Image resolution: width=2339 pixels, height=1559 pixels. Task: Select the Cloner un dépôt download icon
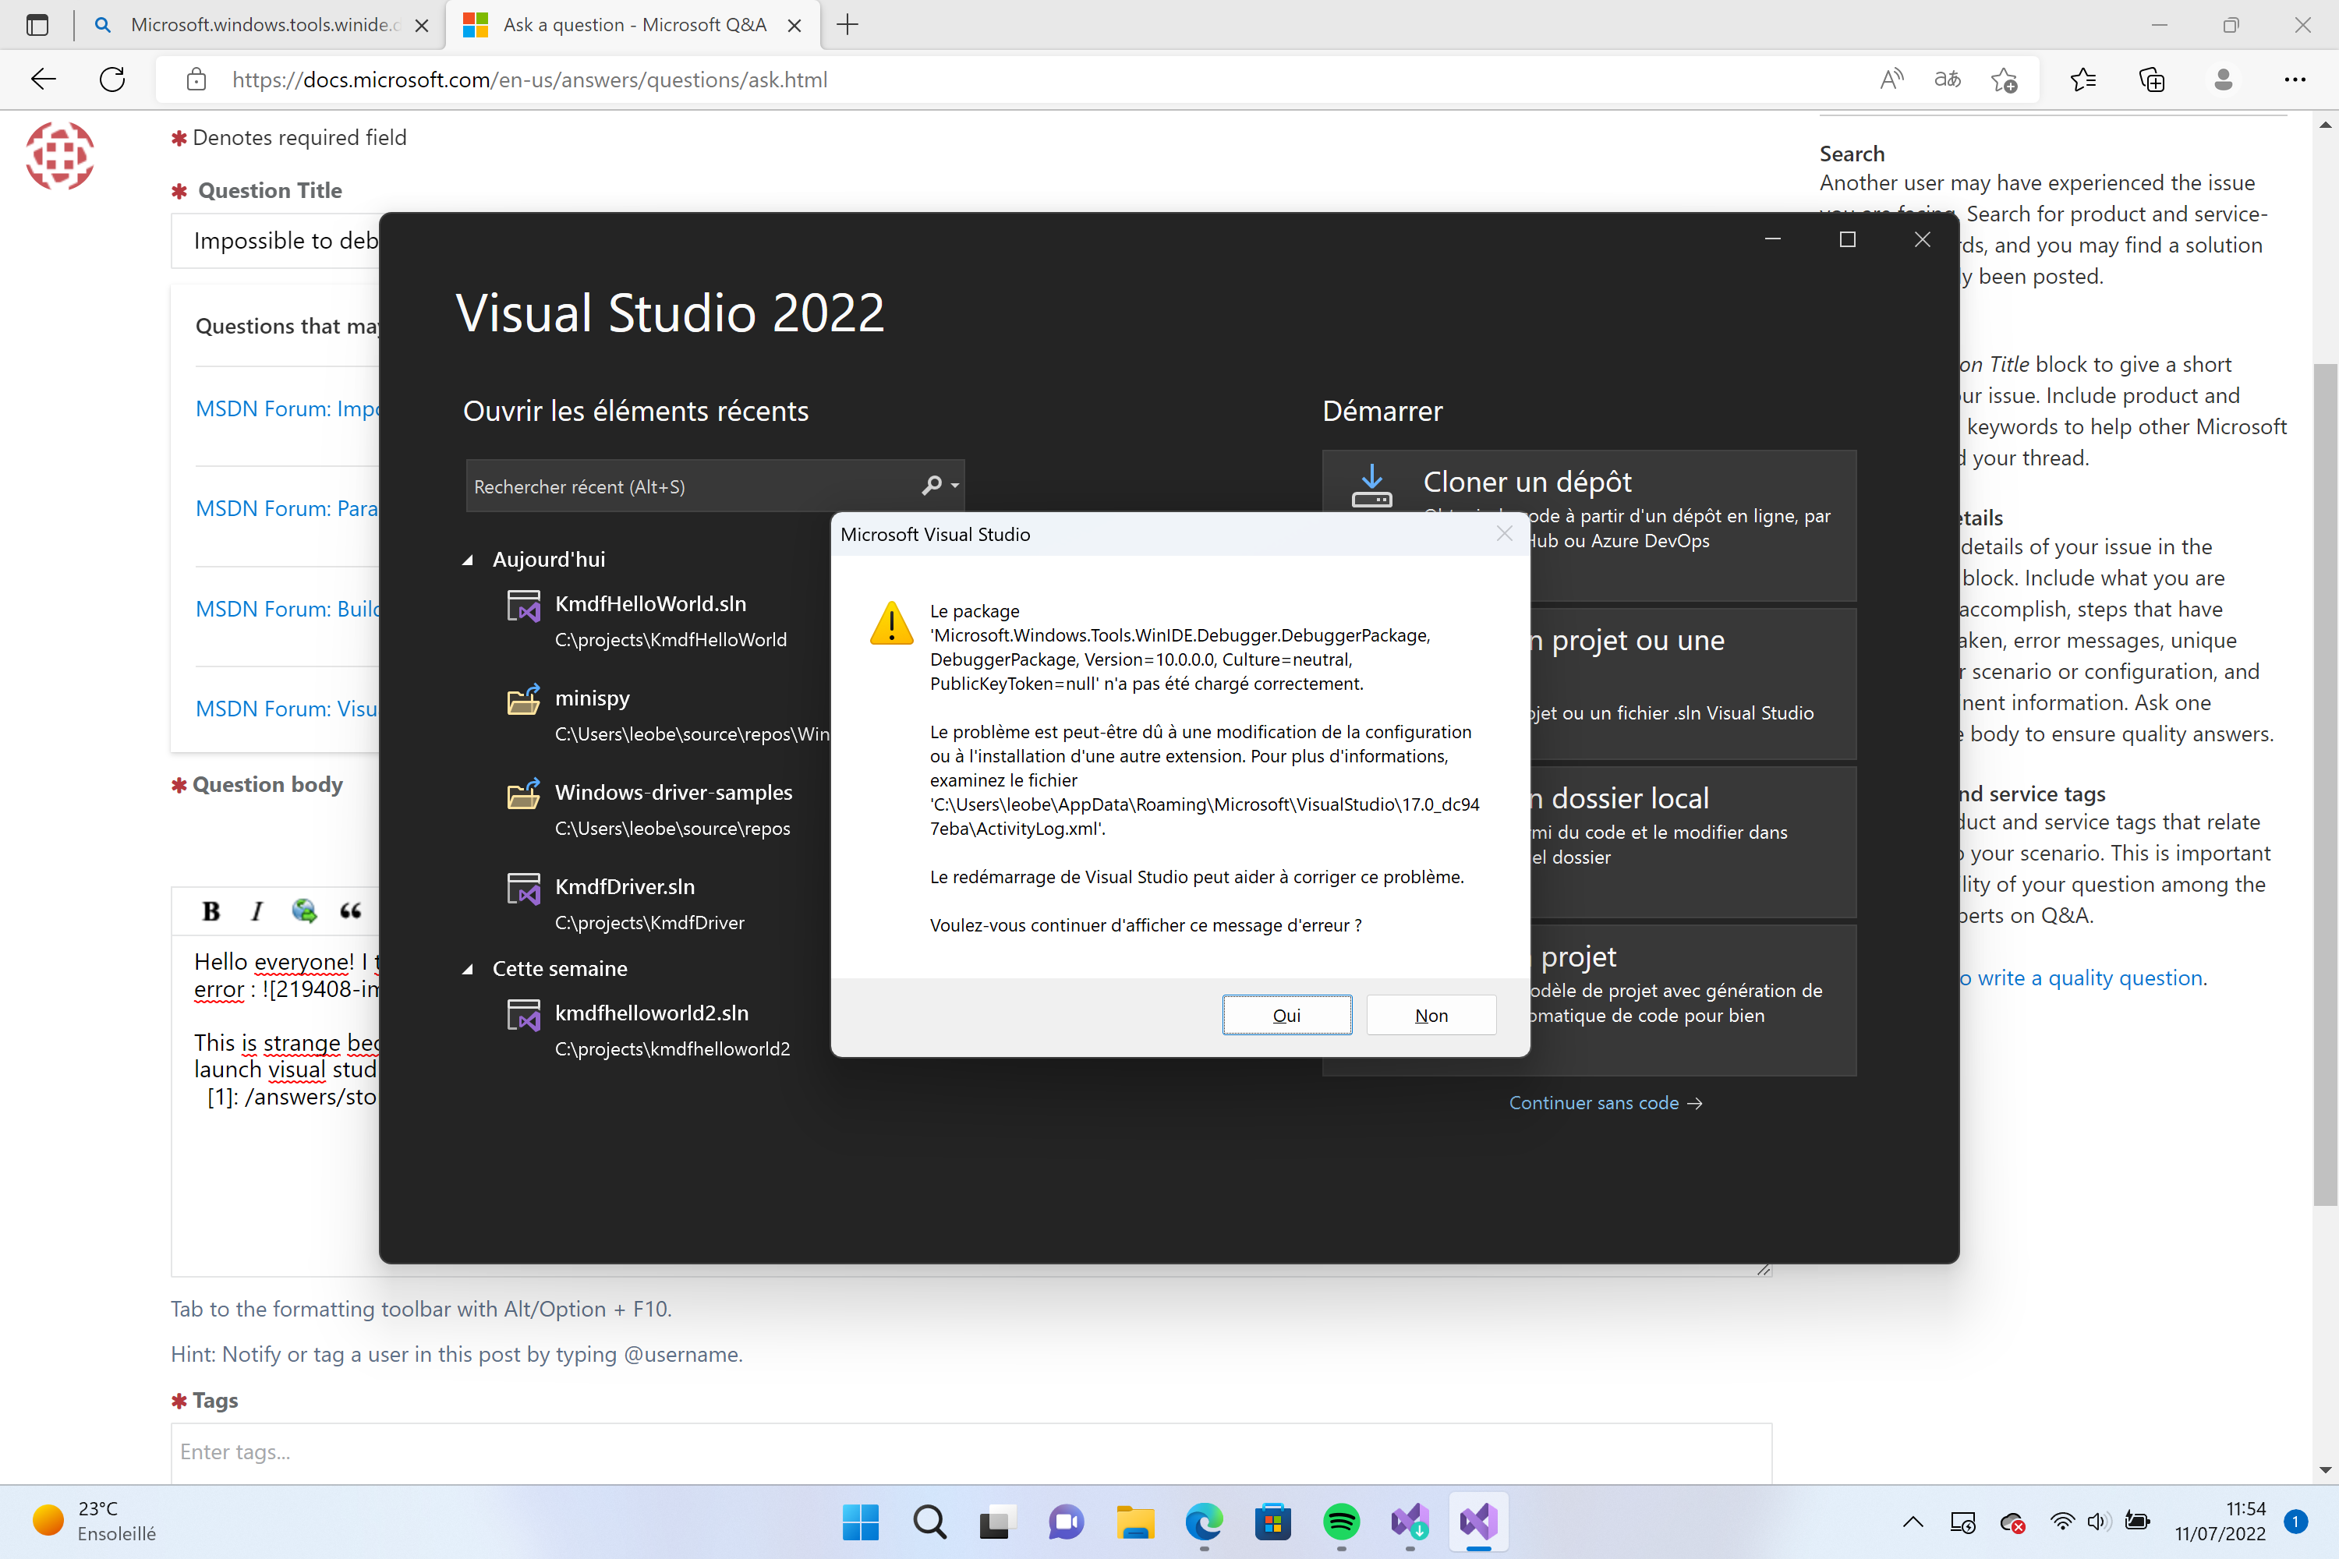click(x=1371, y=485)
